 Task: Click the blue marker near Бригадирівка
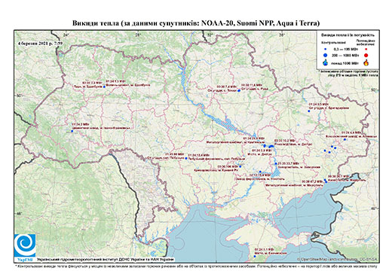[x=309, y=111]
